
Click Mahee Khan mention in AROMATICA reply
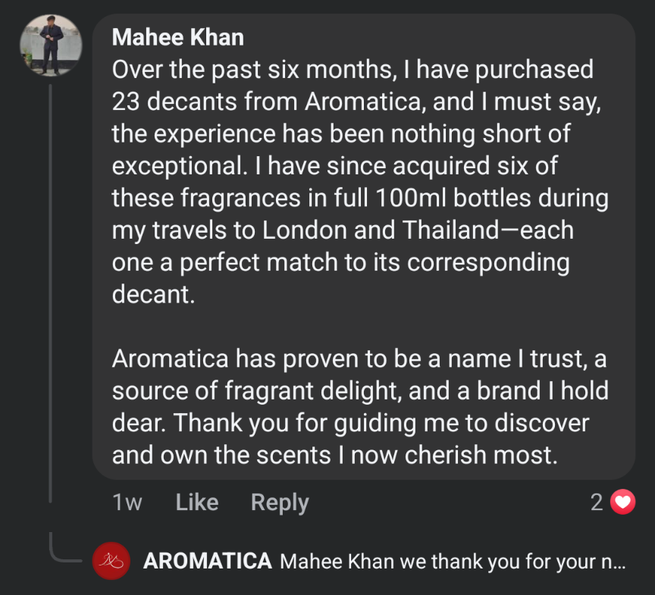(x=337, y=562)
